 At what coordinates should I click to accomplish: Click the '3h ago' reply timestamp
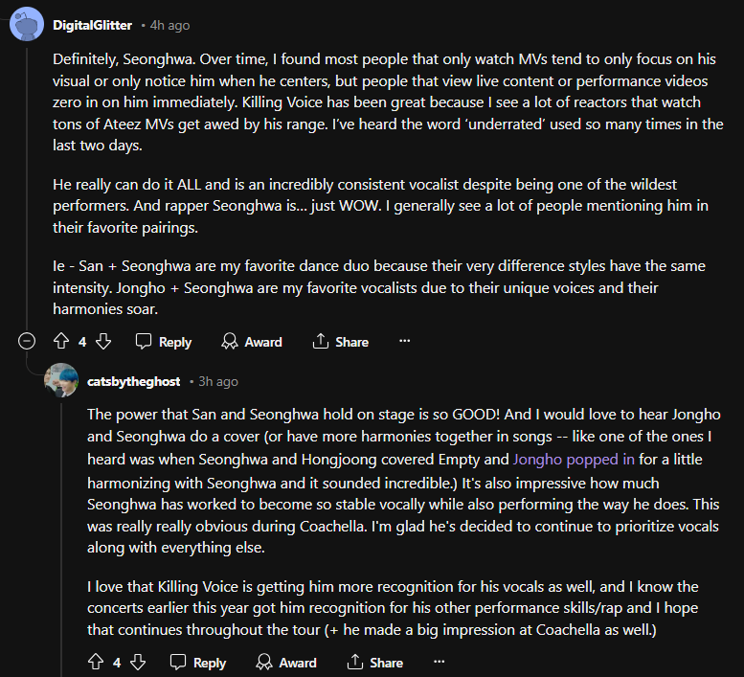(x=218, y=381)
